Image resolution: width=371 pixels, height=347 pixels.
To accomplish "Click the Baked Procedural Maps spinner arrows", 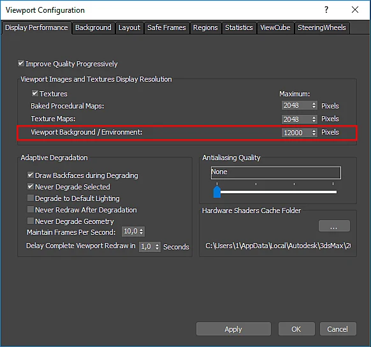I will pyautogui.click(x=314, y=105).
